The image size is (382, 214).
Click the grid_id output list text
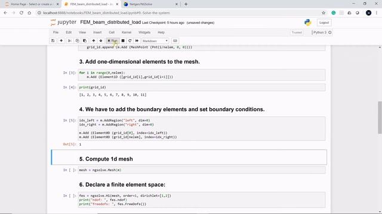point(113,95)
